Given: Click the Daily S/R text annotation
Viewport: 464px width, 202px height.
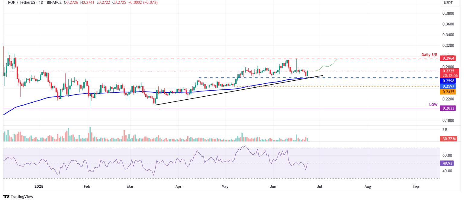Looking at the screenshot, I should pyautogui.click(x=429, y=54).
